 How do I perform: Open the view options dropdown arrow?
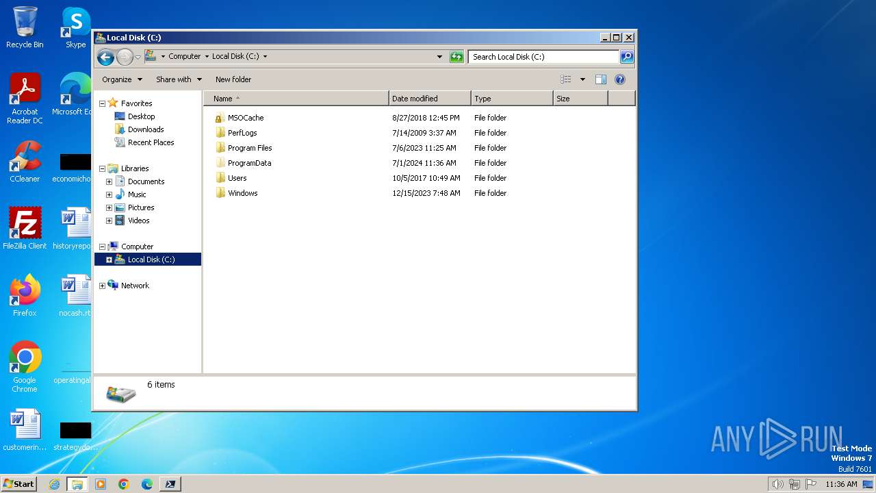(582, 79)
